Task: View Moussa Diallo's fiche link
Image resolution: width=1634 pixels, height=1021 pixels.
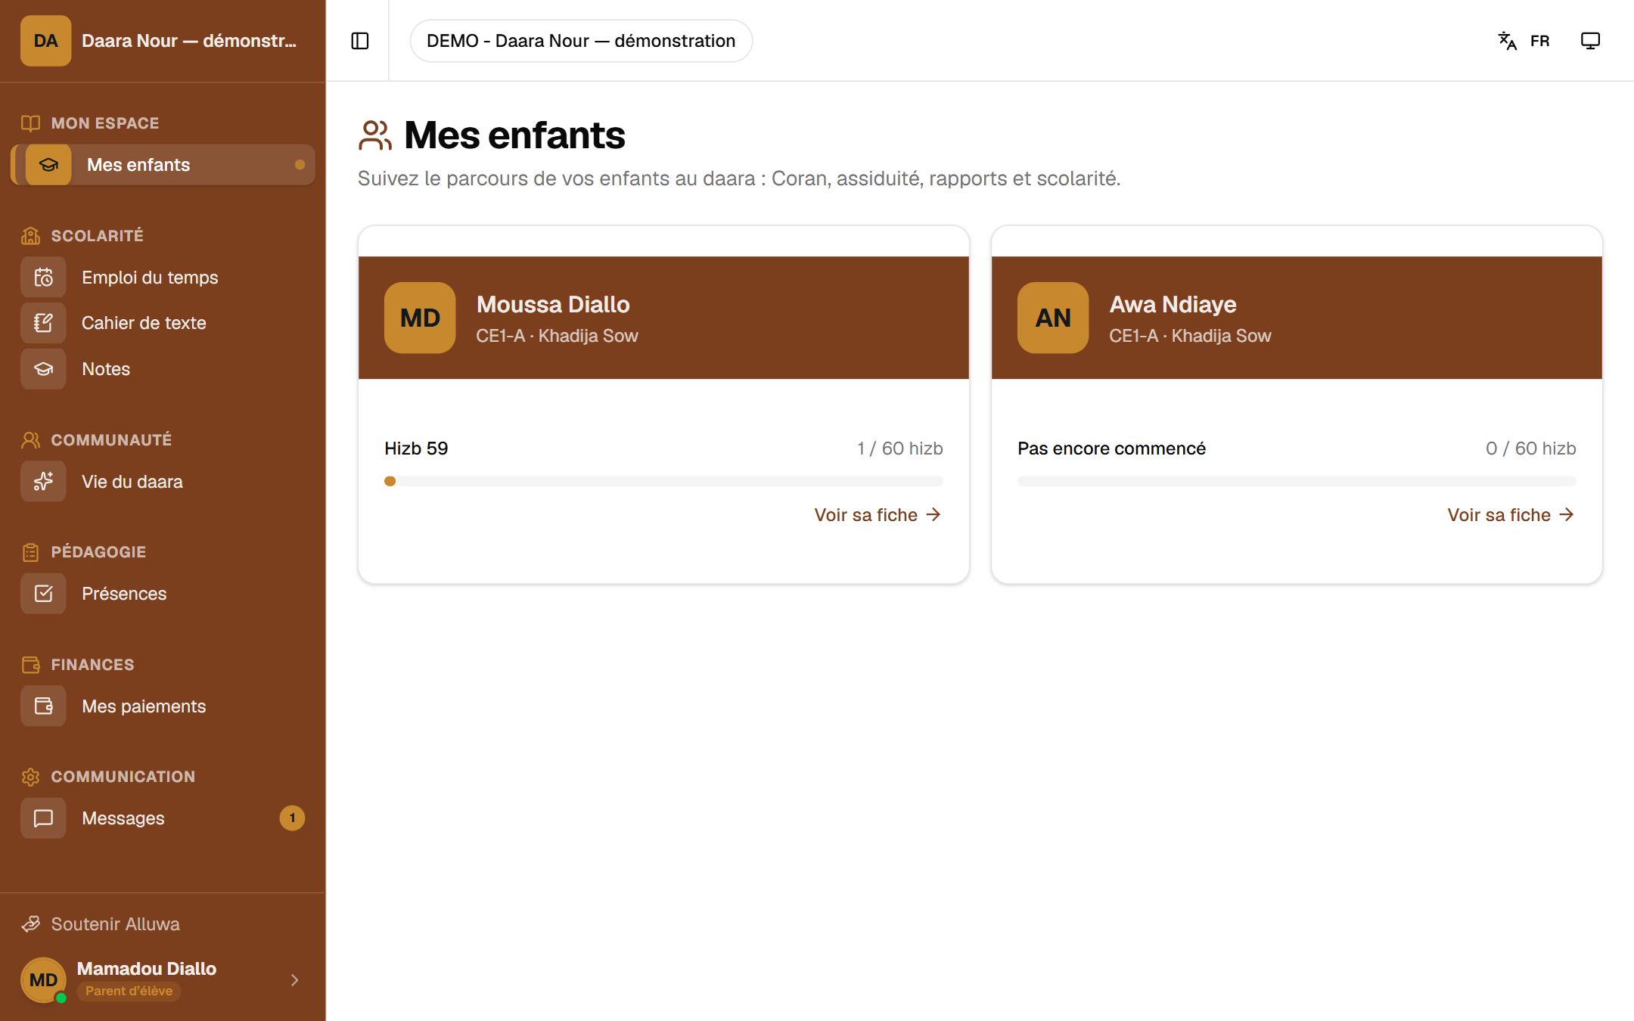Action: coord(878,515)
